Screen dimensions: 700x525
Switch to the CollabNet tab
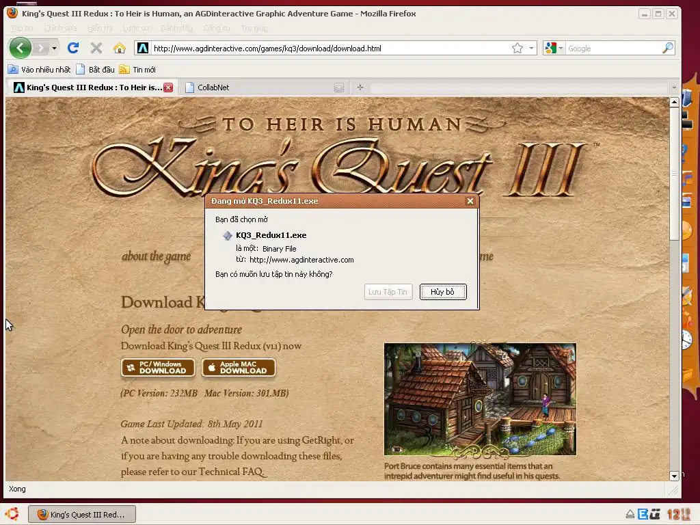coord(264,87)
